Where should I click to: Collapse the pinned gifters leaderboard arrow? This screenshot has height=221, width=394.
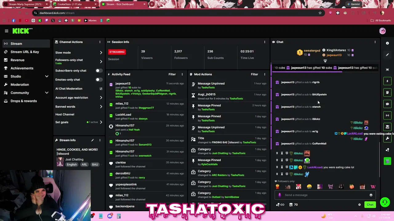(325, 61)
